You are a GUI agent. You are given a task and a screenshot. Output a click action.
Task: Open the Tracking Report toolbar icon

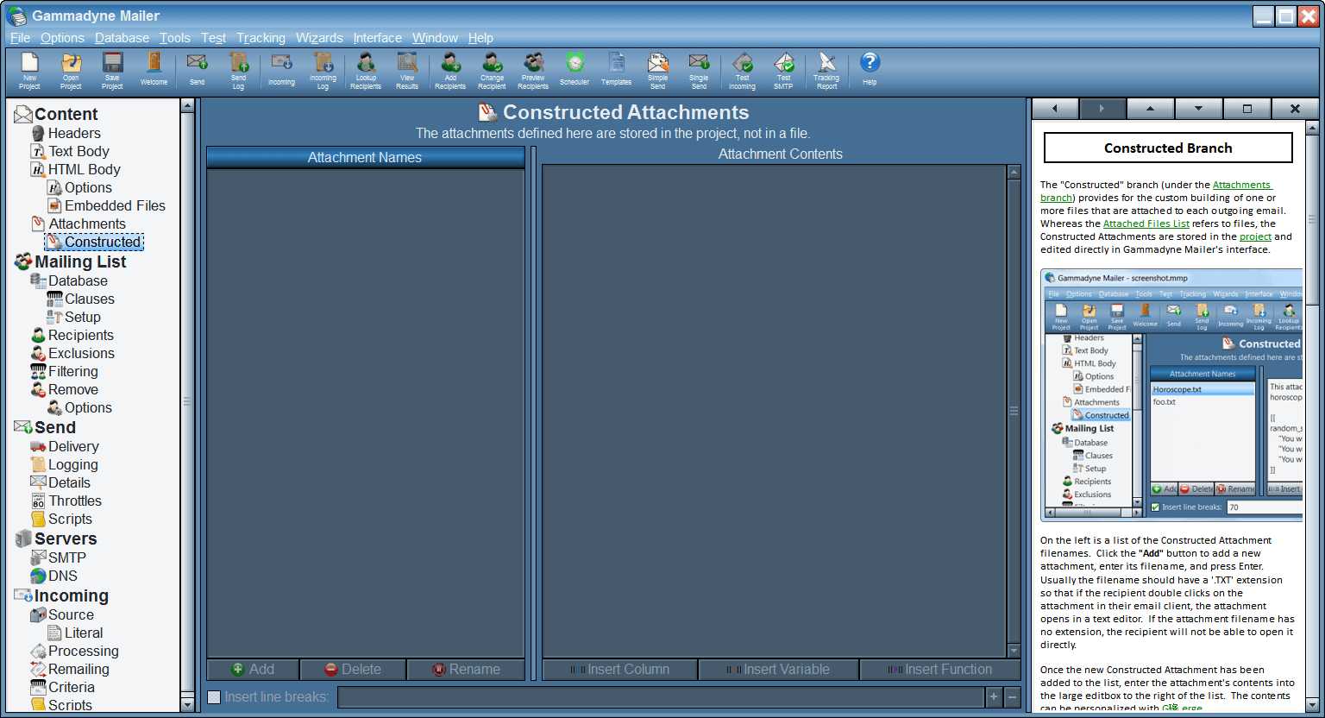[826, 71]
